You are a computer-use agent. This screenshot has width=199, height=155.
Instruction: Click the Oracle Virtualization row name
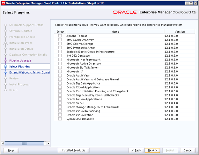(x=80, y=115)
